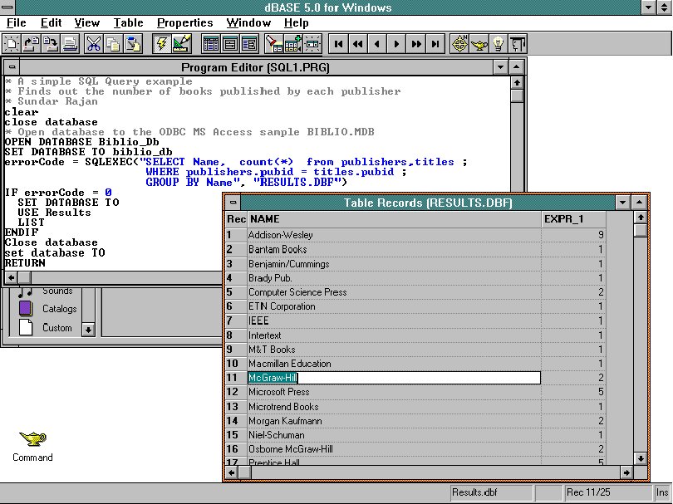
Task: Click the Find records flashlight icon
Action: [273, 44]
